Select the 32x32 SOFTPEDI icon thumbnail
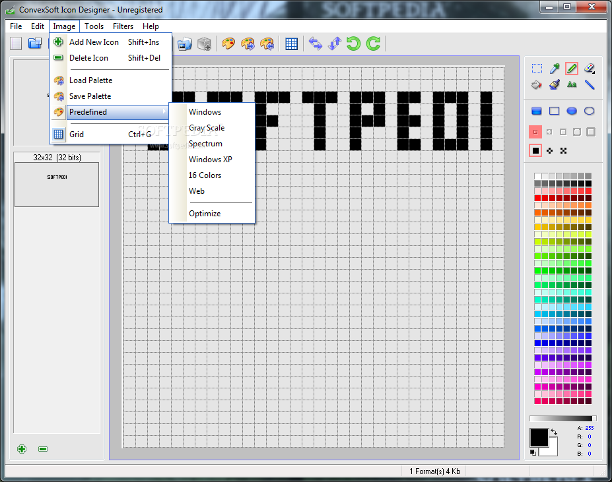Screen dimensions: 612x482 pyautogui.click(x=57, y=185)
